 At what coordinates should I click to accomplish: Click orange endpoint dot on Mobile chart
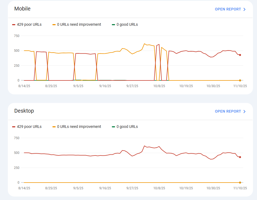point(240,80)
